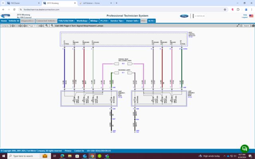The width and height of the screenshot is (255, 159).
Task: Open the Chrome profile icon
Action: pyautogui.click(x=246, y=10)
